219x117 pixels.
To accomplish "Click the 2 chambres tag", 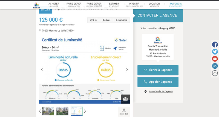I will (x=121, y=20).
